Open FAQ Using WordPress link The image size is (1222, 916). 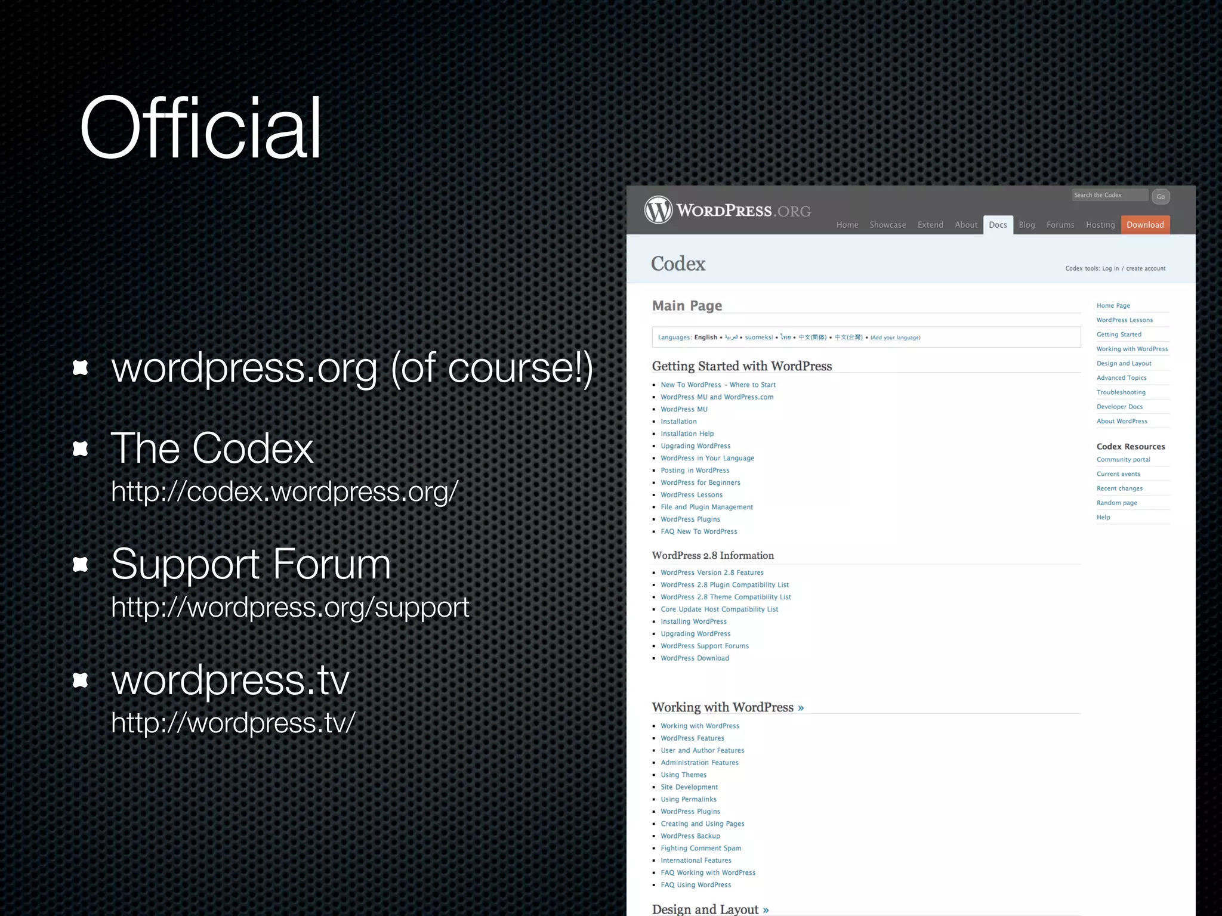coord(696,885)
